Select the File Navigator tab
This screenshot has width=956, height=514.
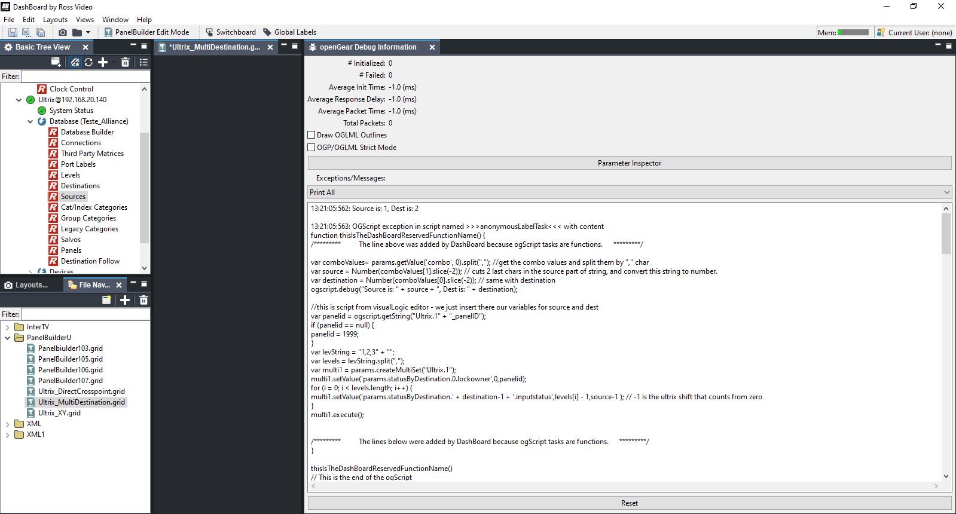[94, 285]
